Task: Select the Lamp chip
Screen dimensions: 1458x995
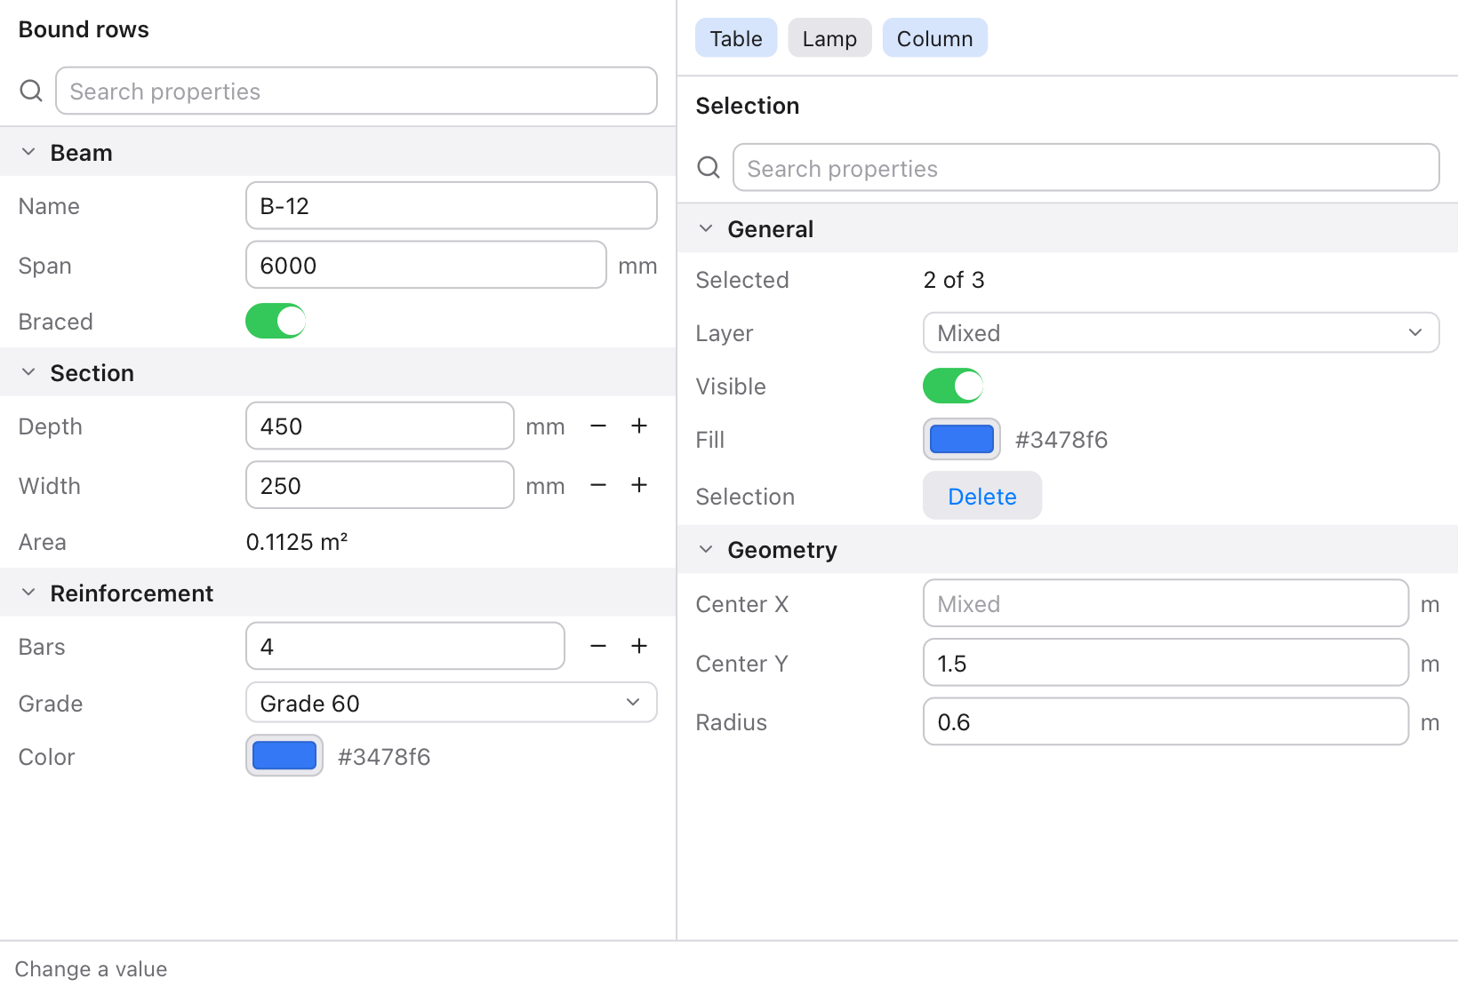Action: tap(829, 38)
